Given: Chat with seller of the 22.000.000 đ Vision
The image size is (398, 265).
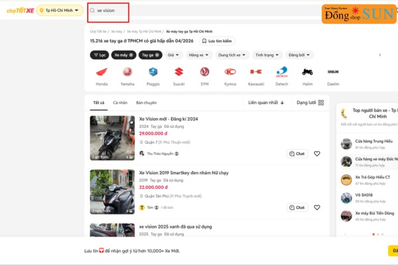Looking at the screenshot, I should pyautogui.click(x=297, y=207).
